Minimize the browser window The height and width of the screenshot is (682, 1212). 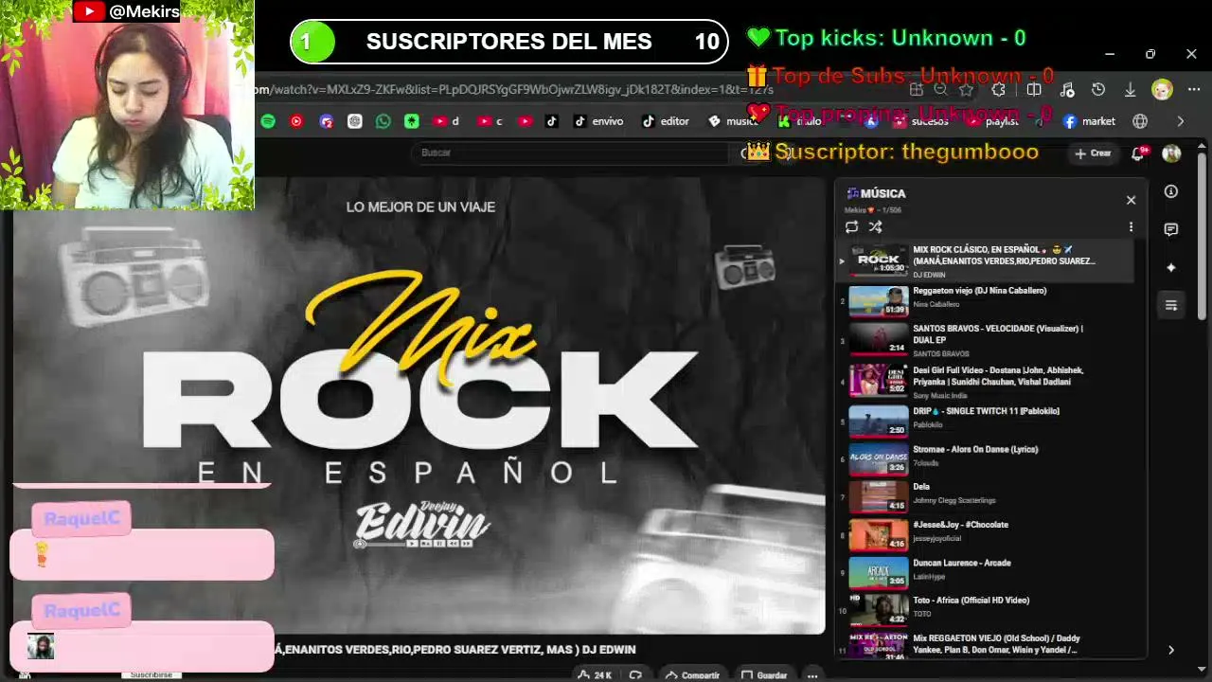click(1110, 54)
